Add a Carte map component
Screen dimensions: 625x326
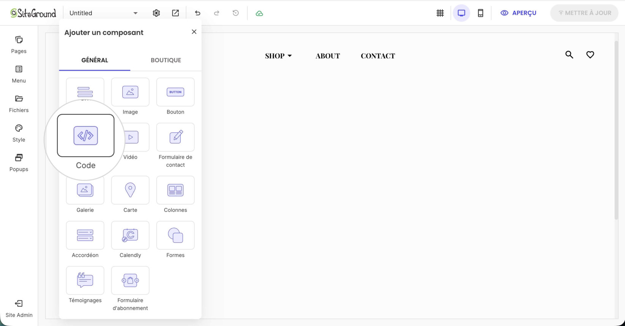130,190
